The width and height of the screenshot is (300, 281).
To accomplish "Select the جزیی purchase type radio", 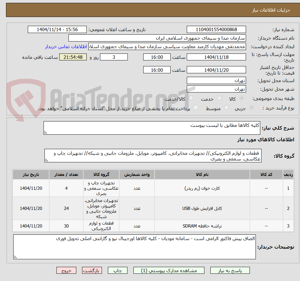I will [252, 108].
